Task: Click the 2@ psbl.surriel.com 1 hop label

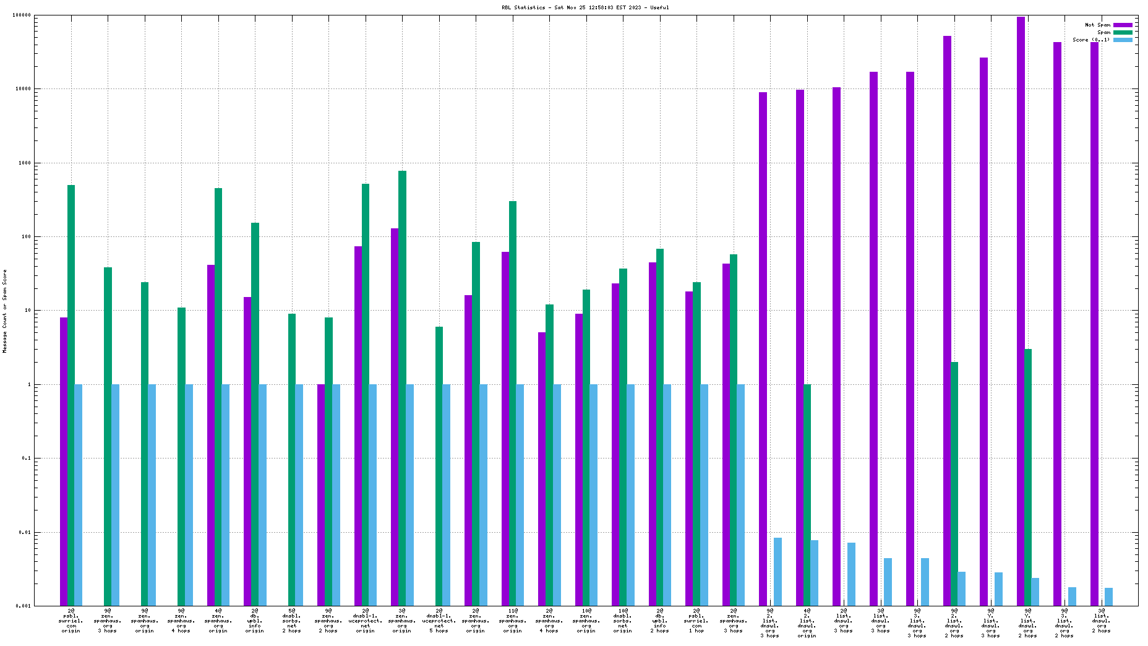Action: pyautogui.click(x=696, y=621)
